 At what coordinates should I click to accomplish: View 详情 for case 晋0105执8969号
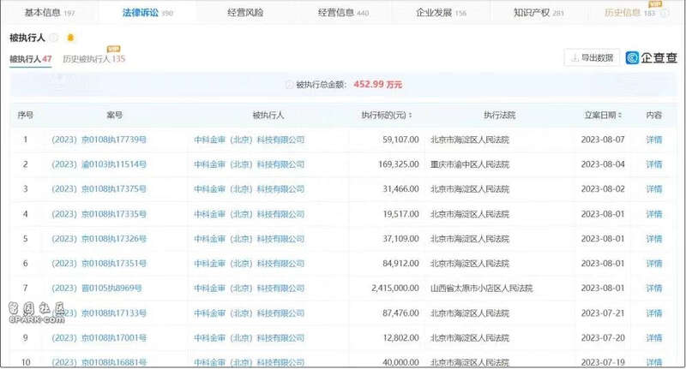pos(654,289)
